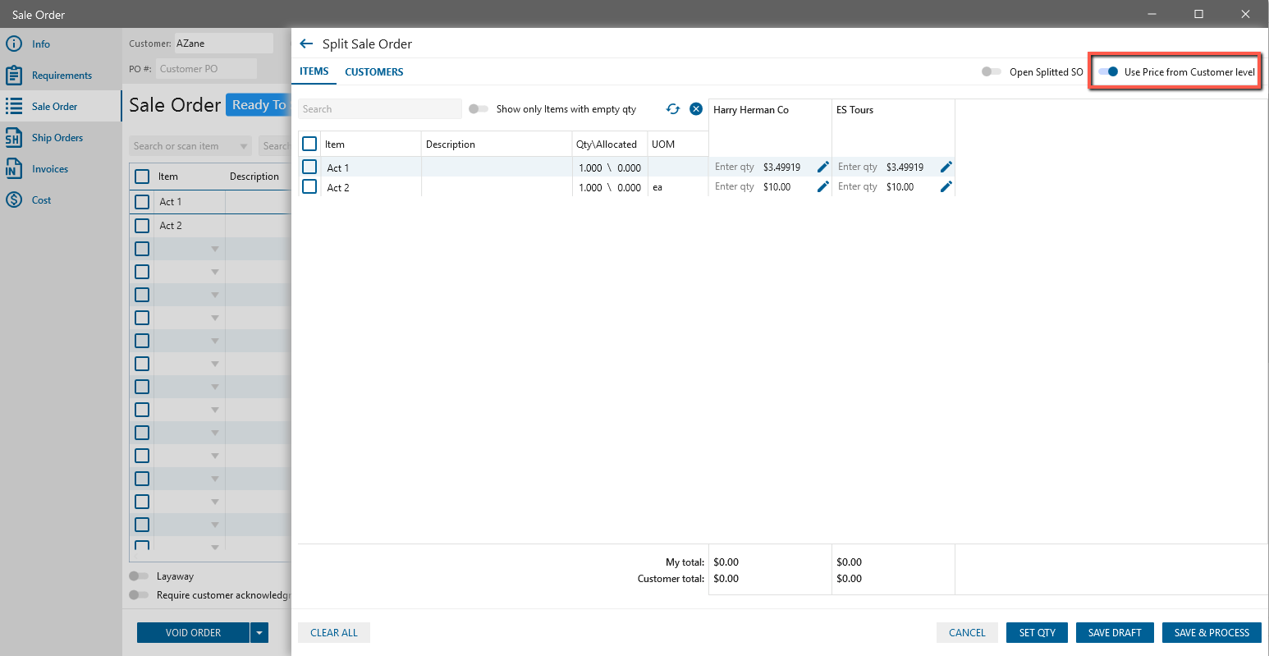
Task: Toggle Show only Items with empty qty
Action: tap(479, 108)
